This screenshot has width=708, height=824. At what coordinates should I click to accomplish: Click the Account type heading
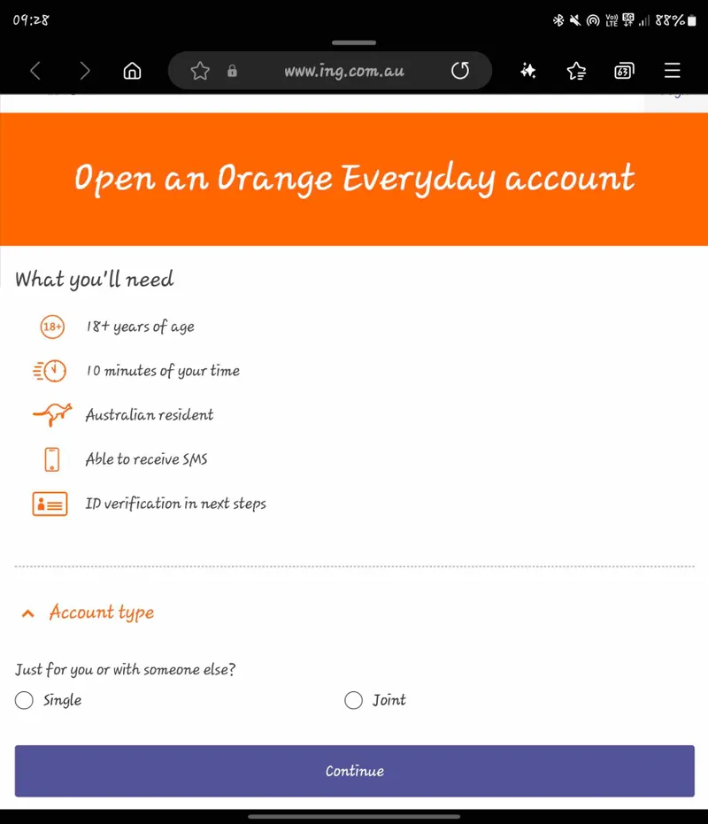(x=102, y=612)
